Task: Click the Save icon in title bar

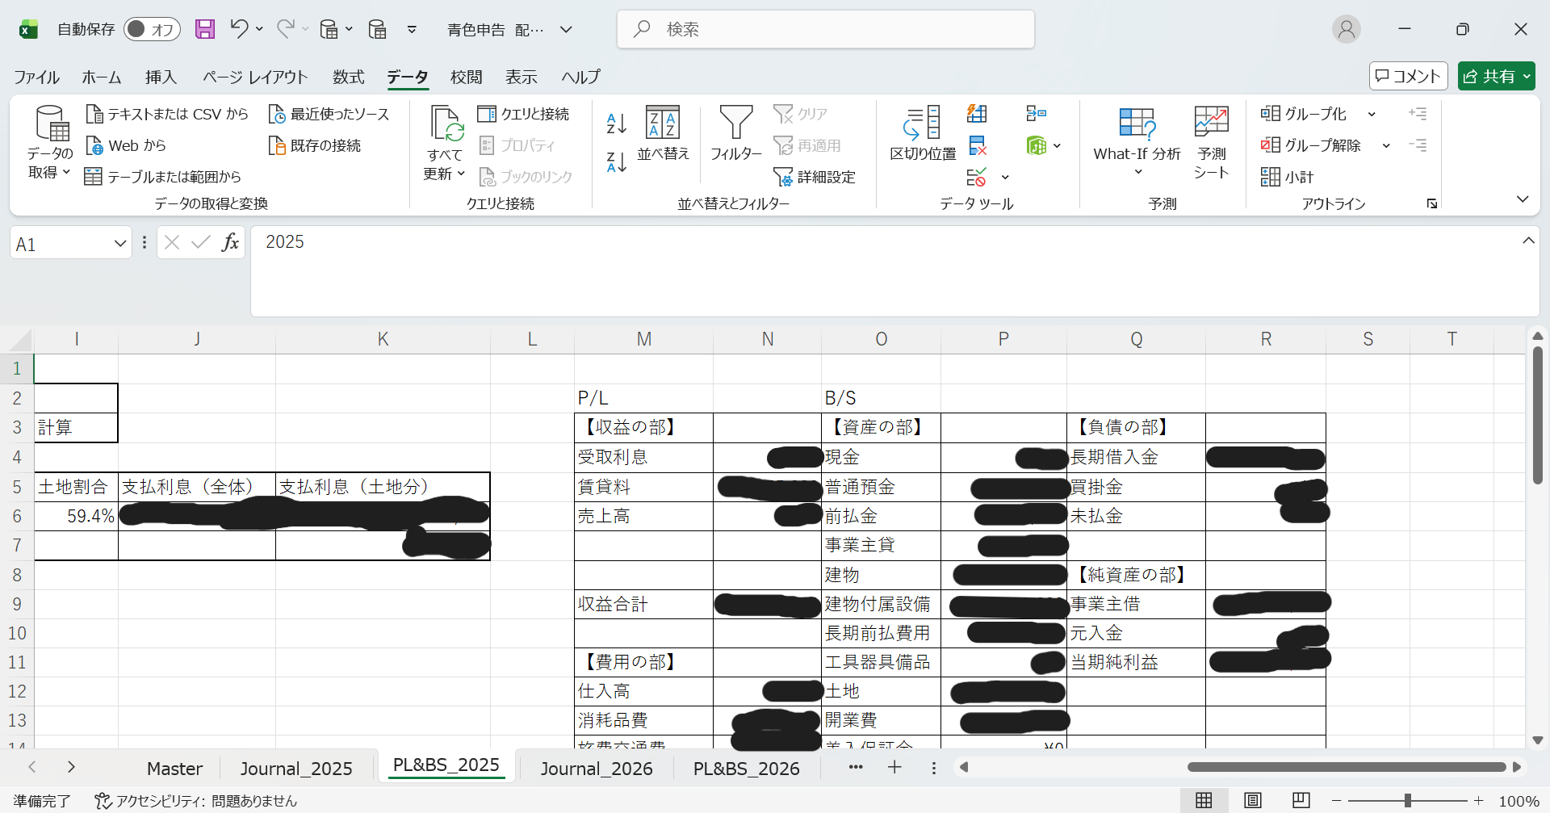Action: [x=205, y=29]
